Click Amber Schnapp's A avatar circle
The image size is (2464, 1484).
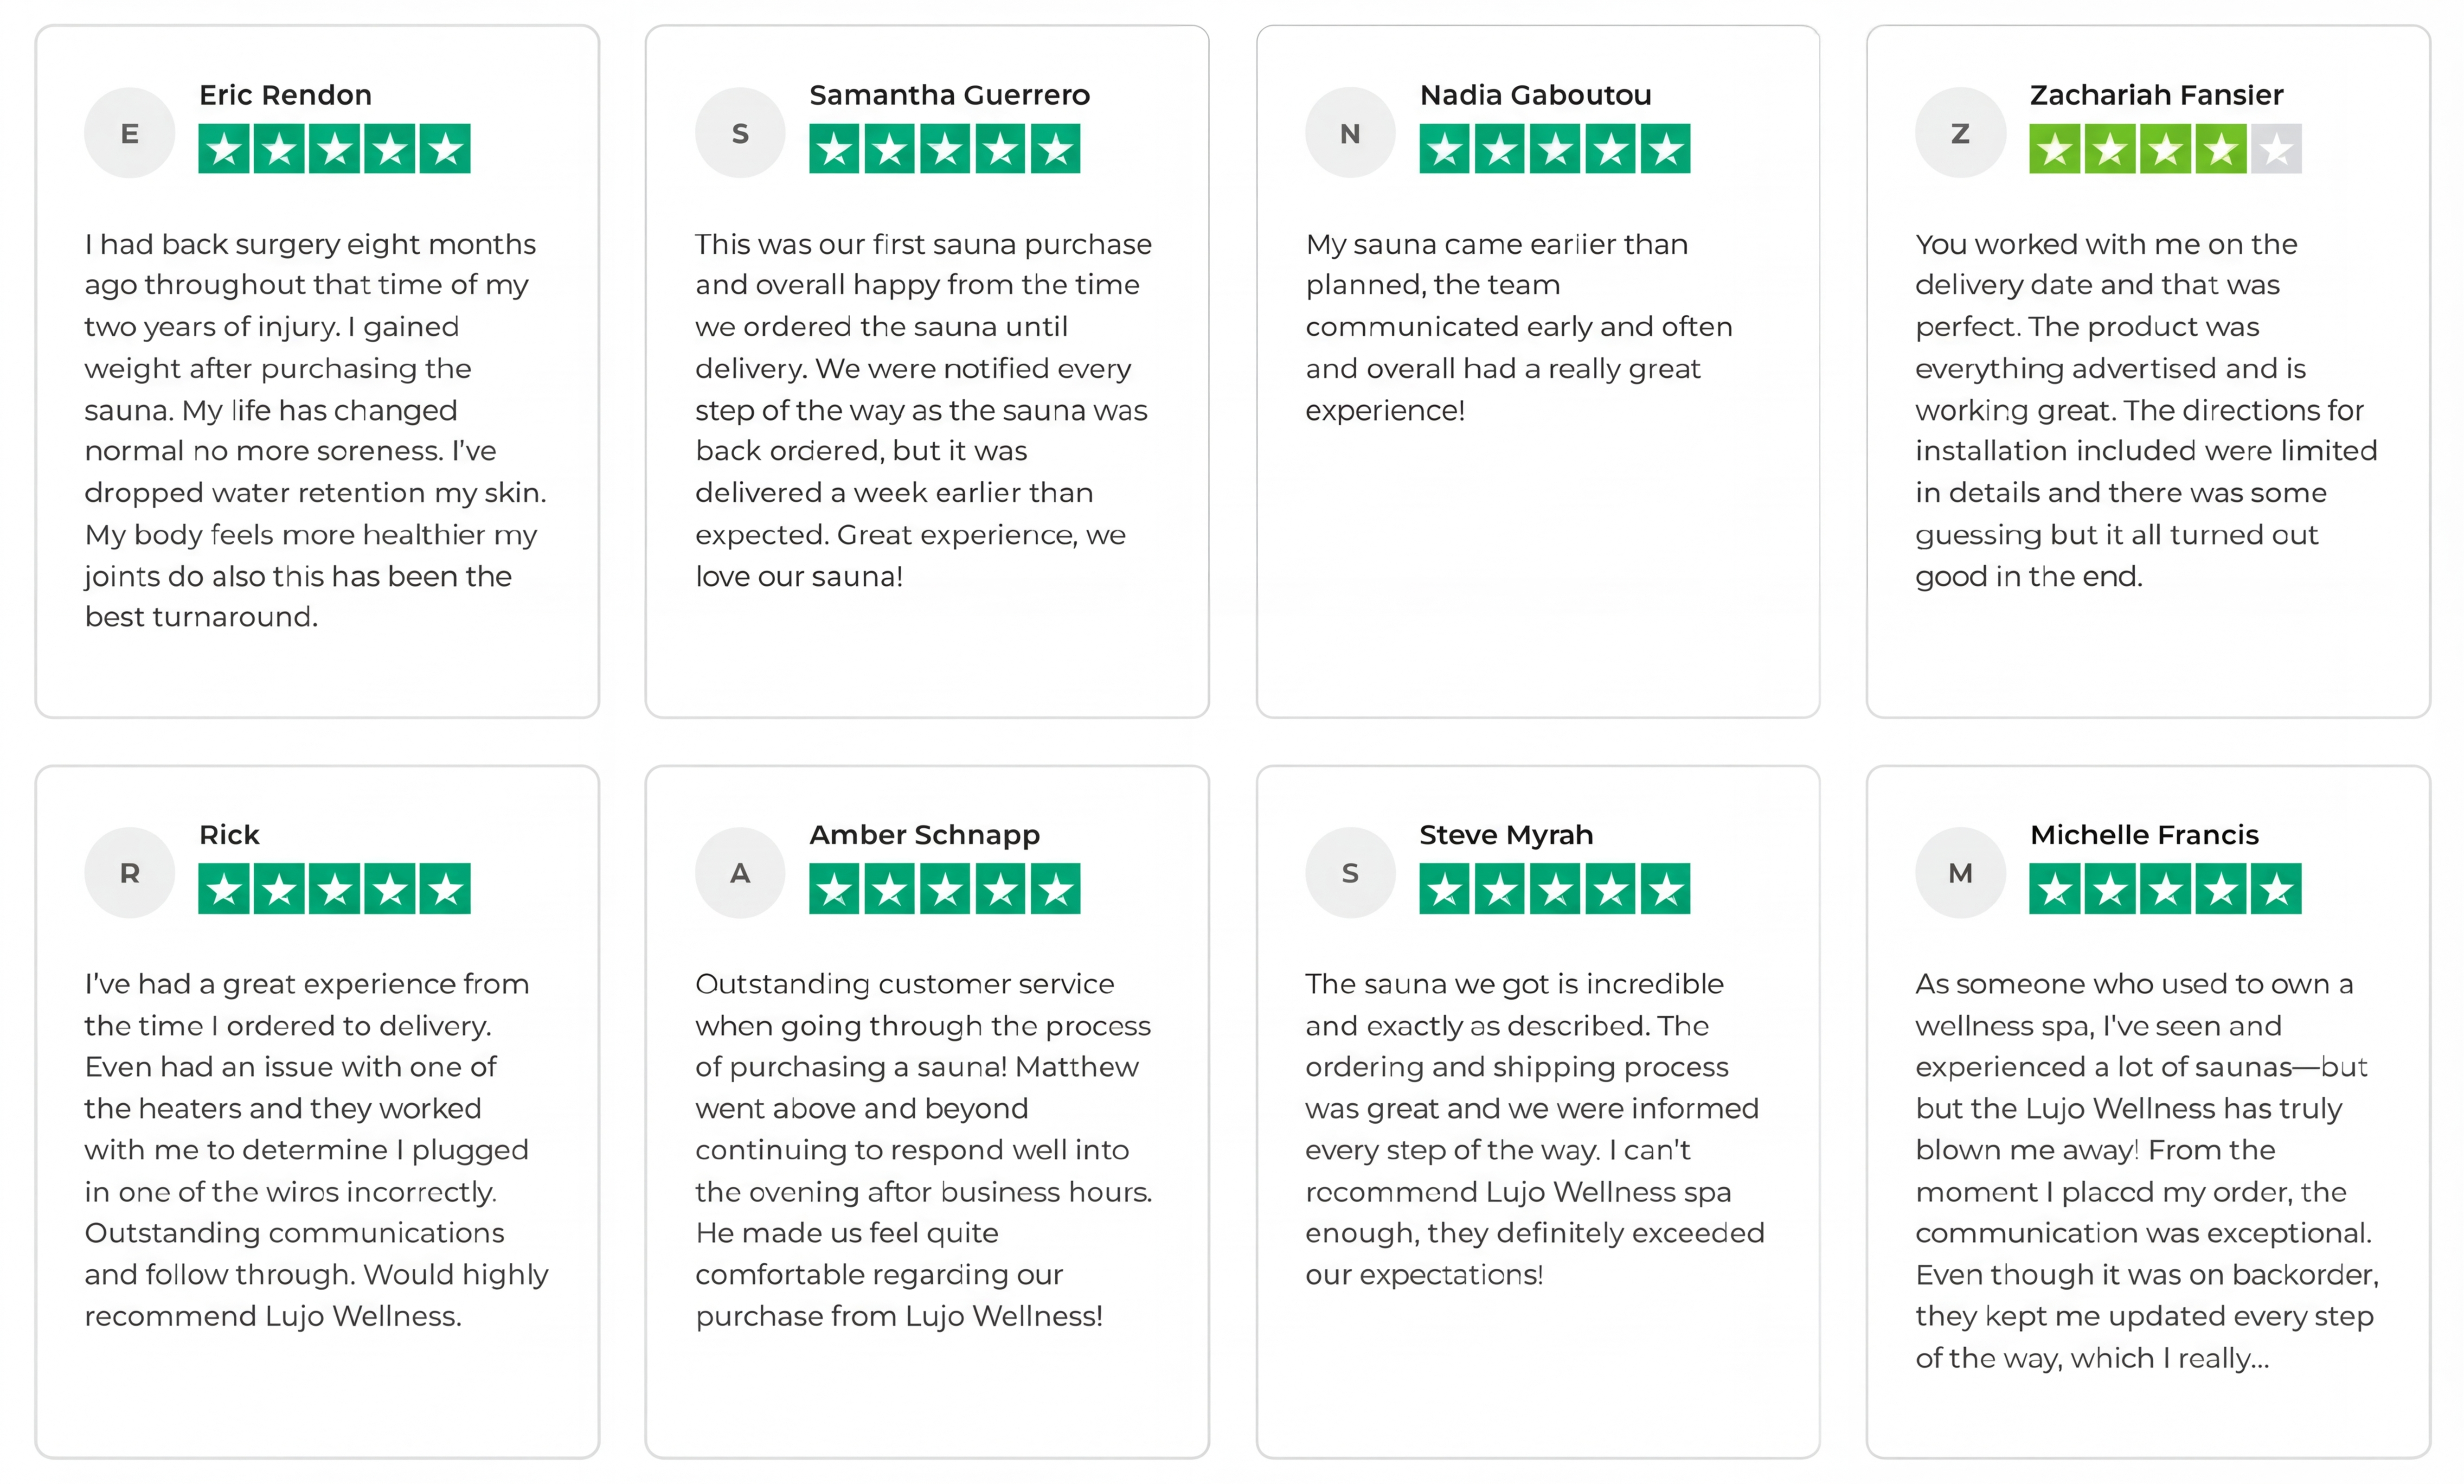click(740, 873)
